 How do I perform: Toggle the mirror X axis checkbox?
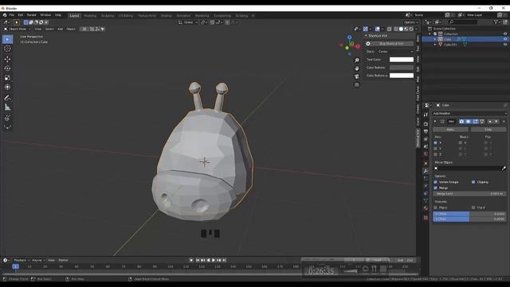[x=436, y=143]
